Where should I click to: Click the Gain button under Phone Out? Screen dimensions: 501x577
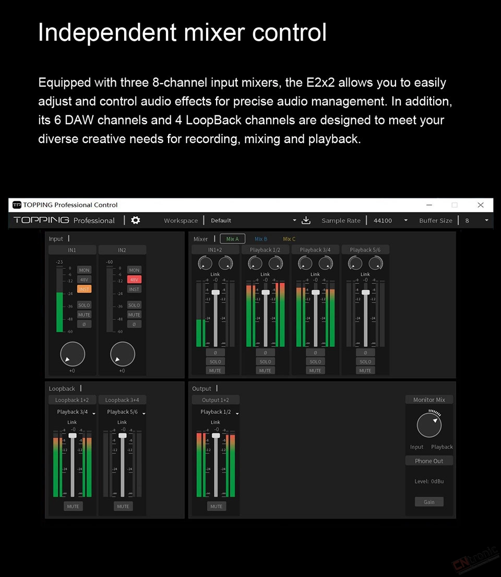pos(429,502)
